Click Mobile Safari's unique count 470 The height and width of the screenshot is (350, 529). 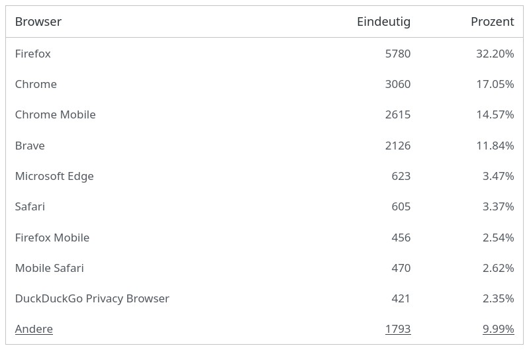401,268
